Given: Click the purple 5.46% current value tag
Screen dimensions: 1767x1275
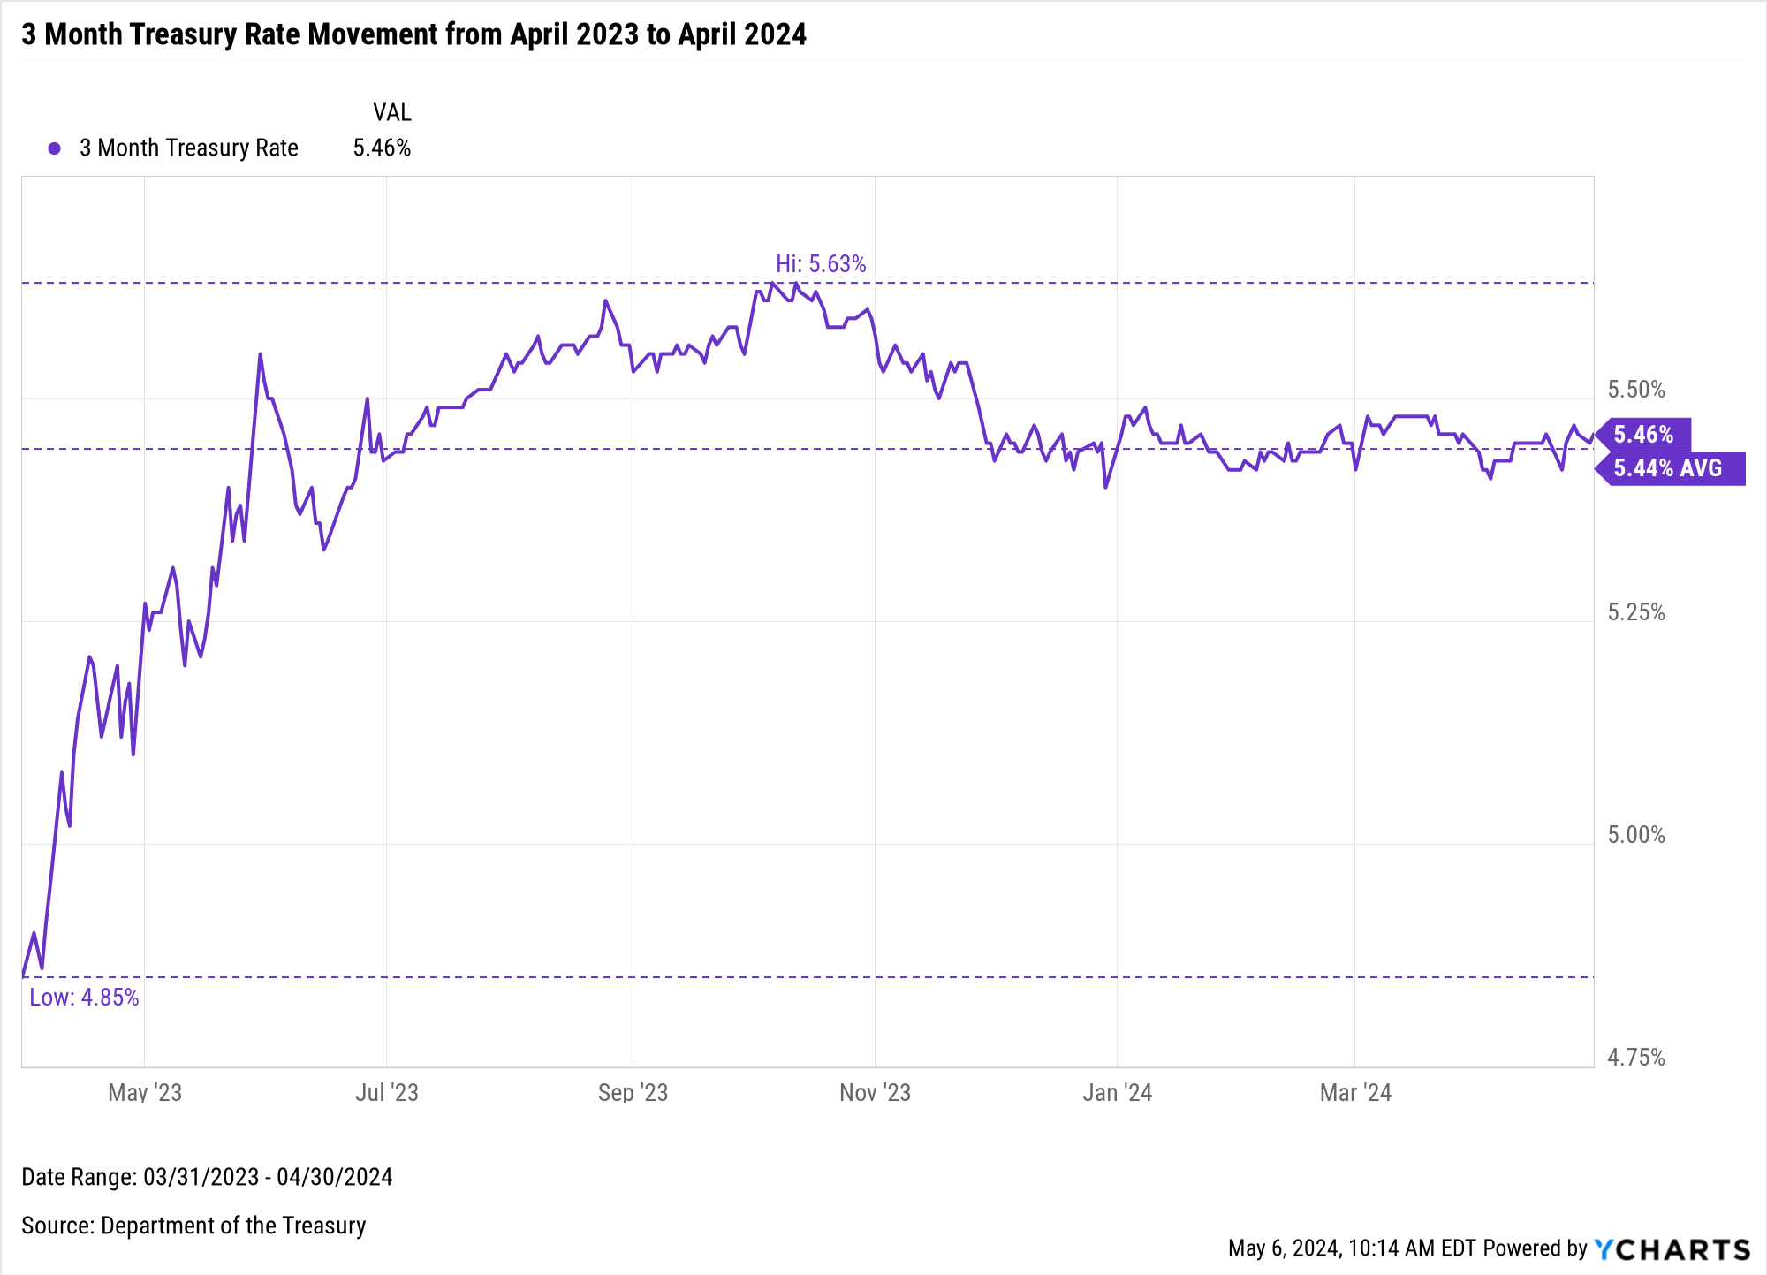Looking at the screenshot, I should tap(1643, 435).
